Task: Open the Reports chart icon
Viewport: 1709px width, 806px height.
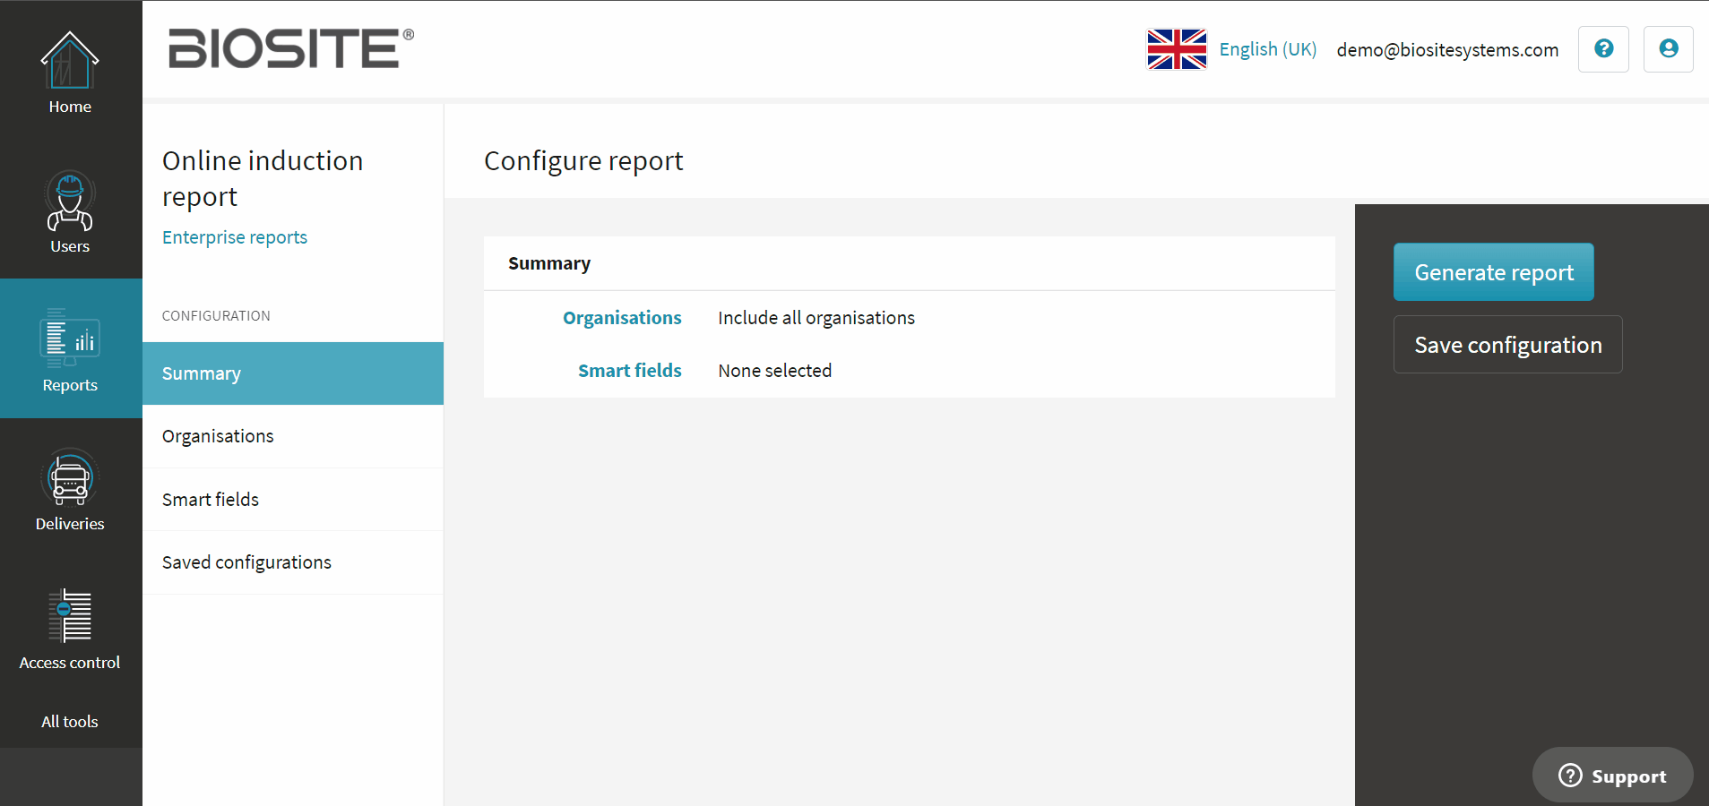Action: (70, 339)
